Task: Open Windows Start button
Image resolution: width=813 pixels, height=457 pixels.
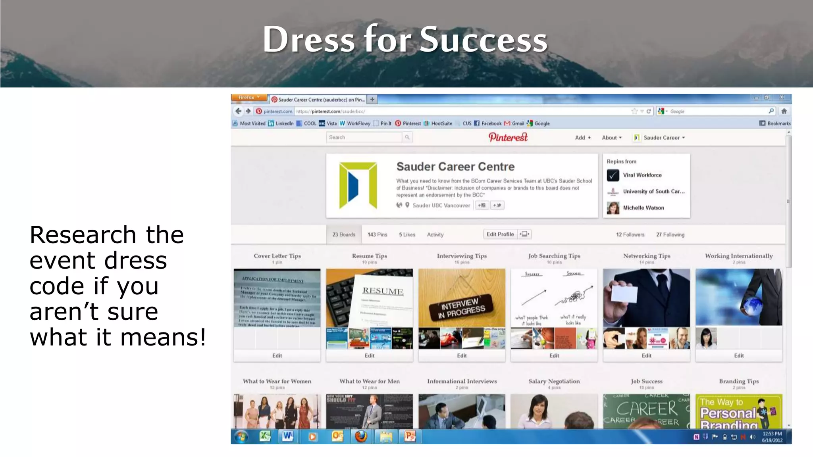Action: pyautogui.click(x=241, y=437)
